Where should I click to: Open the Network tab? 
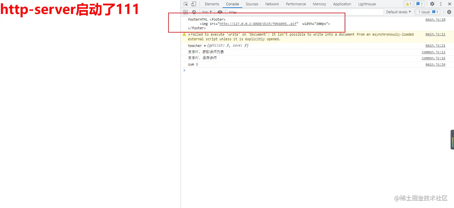[272, 4]
